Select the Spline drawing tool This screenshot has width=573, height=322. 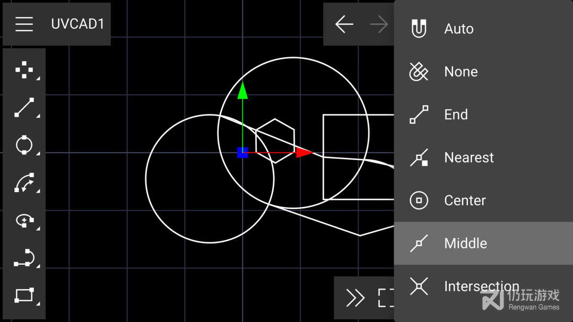click(x=24, y=258)
